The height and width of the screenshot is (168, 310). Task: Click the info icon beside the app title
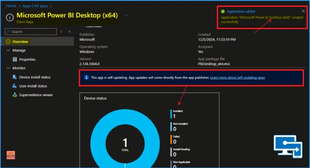point(10,17)
